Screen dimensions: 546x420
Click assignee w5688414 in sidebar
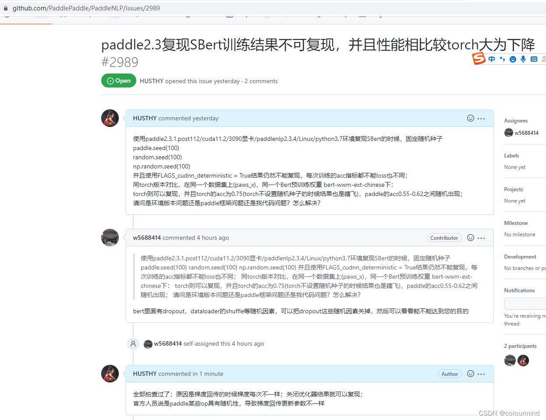click(x=526, y=133)
